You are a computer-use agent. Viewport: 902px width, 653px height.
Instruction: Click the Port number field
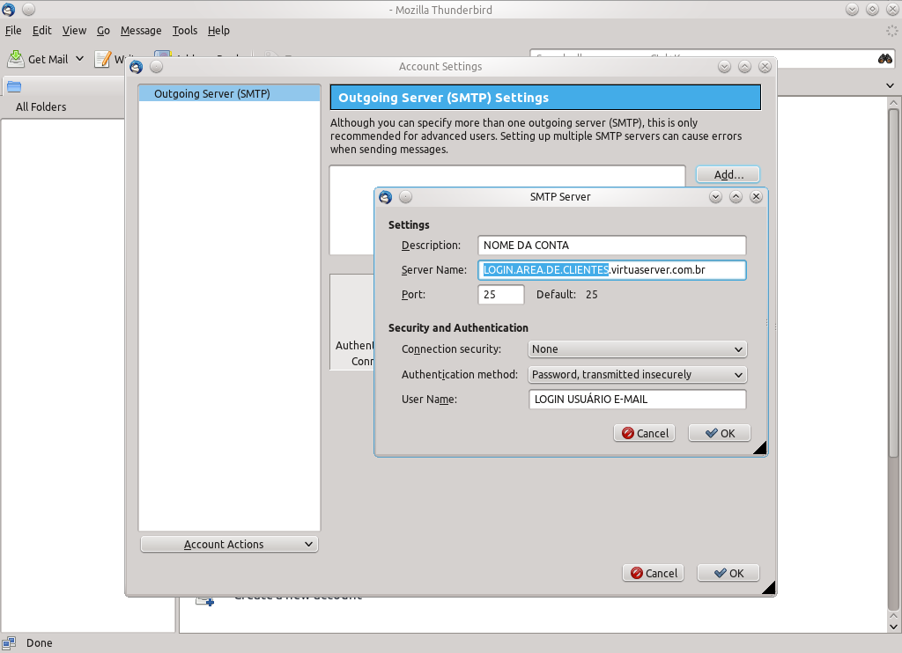pos(501,294)
